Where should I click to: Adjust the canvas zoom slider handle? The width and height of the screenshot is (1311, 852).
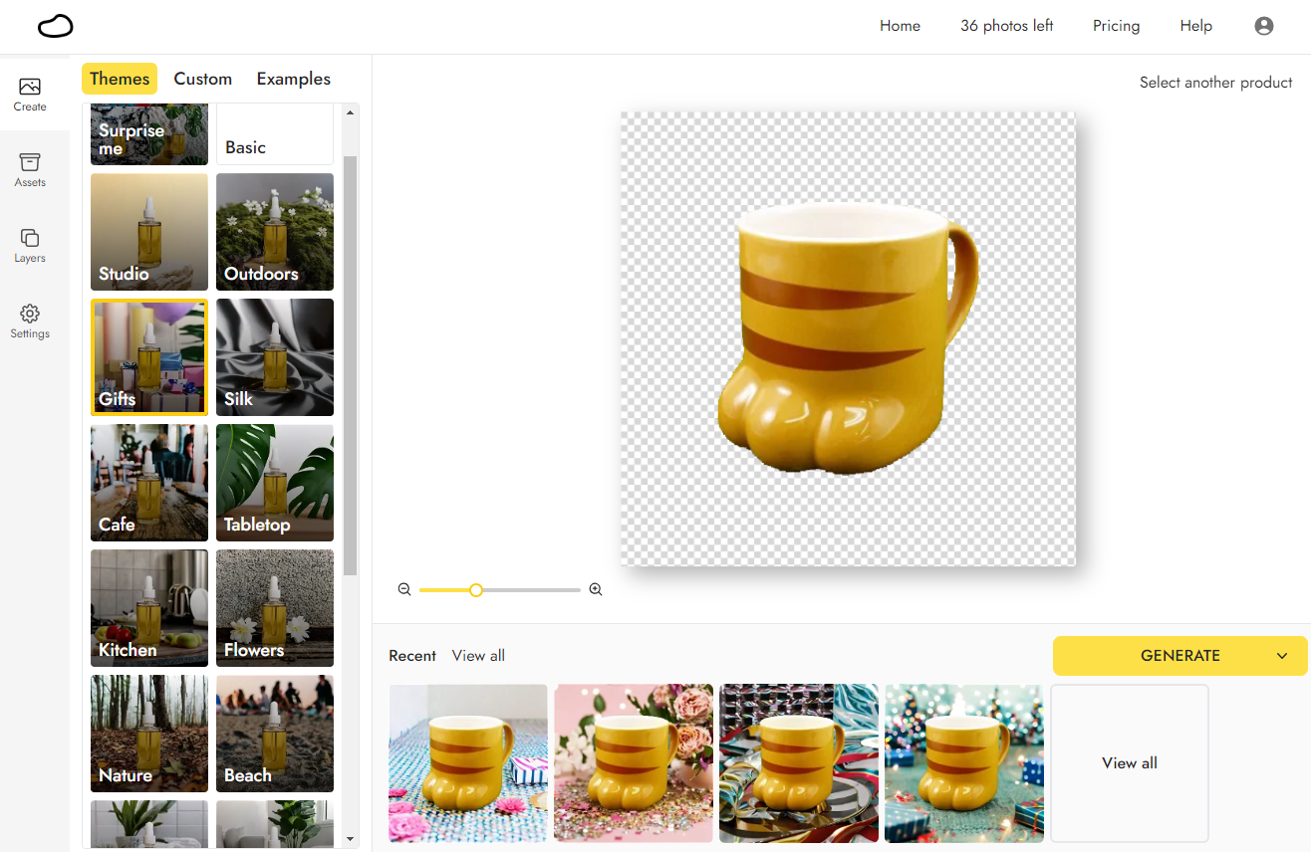476,590
